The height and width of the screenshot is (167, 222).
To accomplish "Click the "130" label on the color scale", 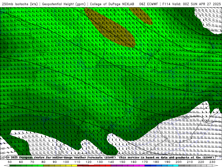I will click(x=100, y=162).
